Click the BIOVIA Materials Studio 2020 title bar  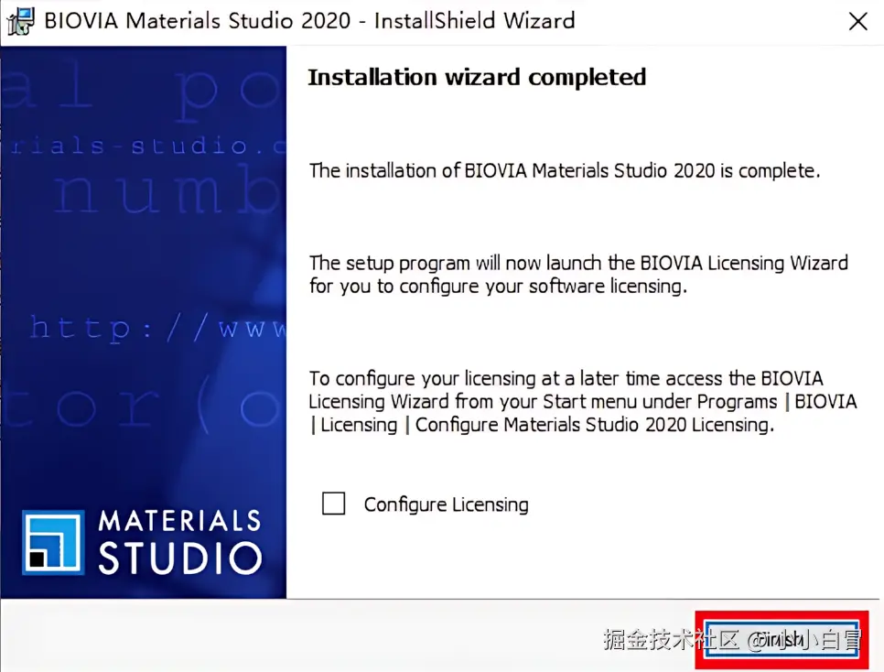pyautogui.click(x=309, y=21)
